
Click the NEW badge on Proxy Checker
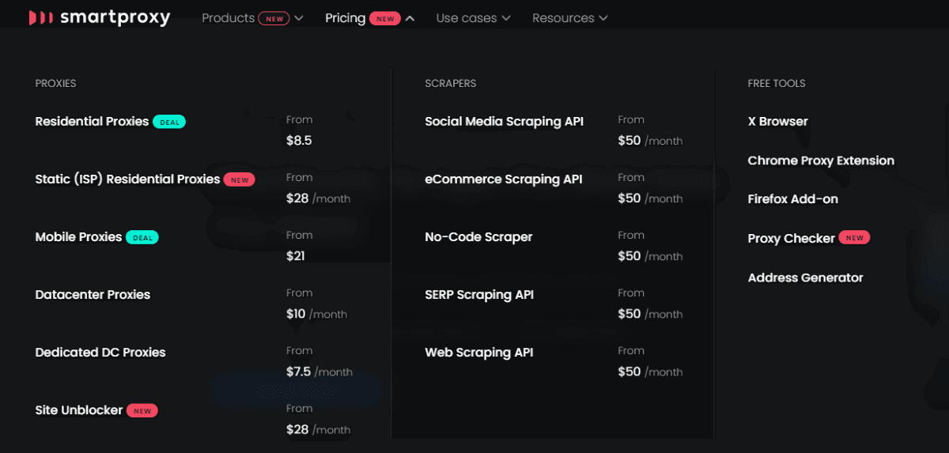tap(854, 237)
